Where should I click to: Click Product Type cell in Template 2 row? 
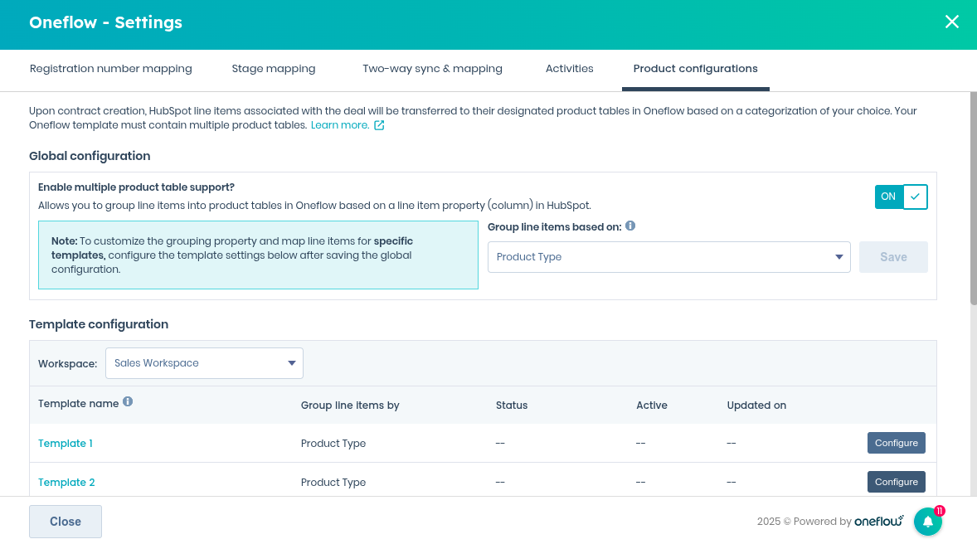pos(333,483)
